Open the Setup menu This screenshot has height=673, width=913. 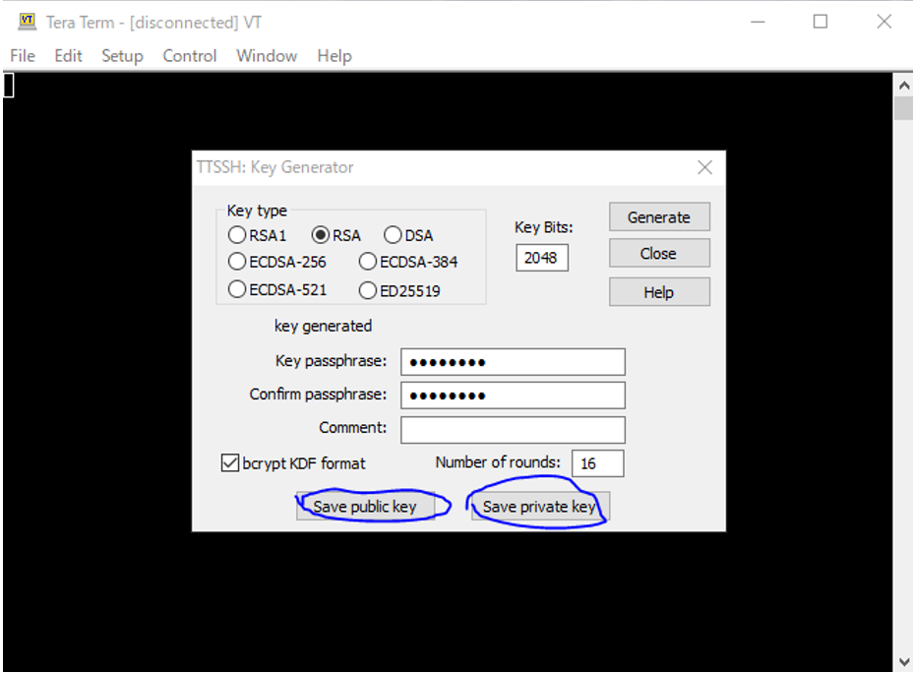(x=122, y=56)
